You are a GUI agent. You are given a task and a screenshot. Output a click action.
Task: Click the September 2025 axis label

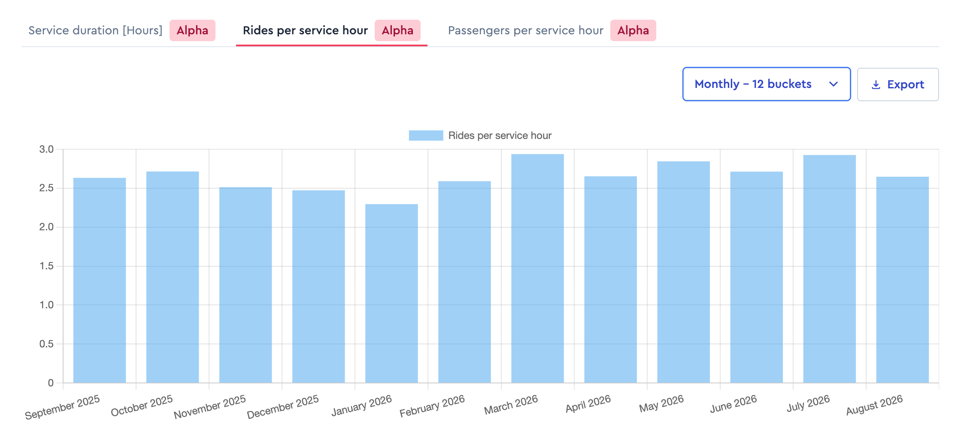pyautogui.click(x=62, y=407)
